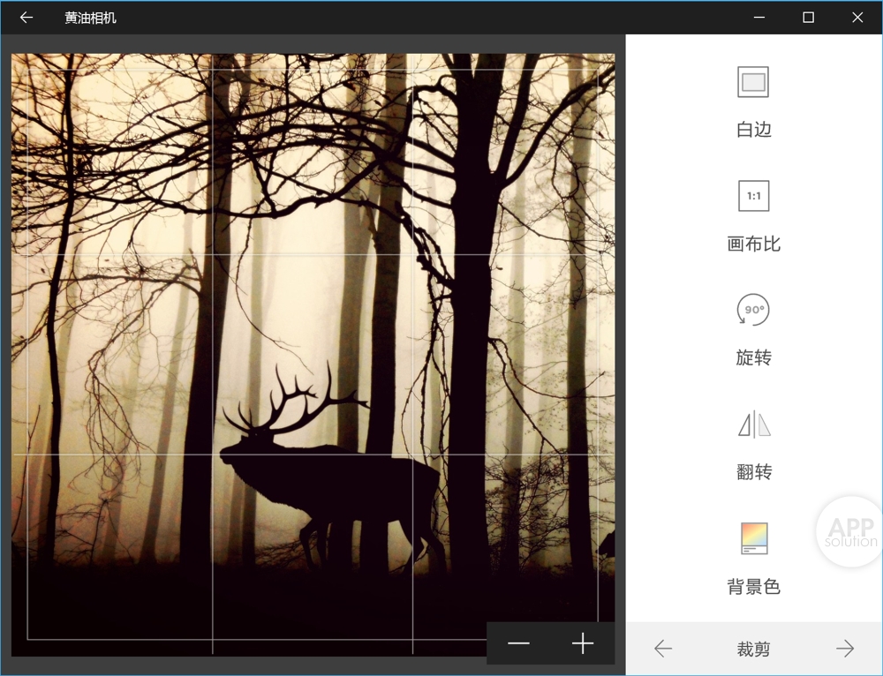
Task: Select the 1:1 canvas ratio icon
Action: (x=753, y=196)
